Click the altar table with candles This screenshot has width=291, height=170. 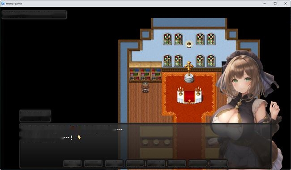coord(189,95)
